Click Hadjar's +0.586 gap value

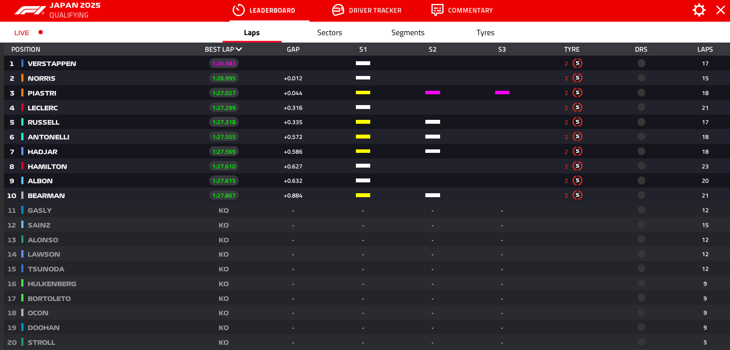pos(293,152)
